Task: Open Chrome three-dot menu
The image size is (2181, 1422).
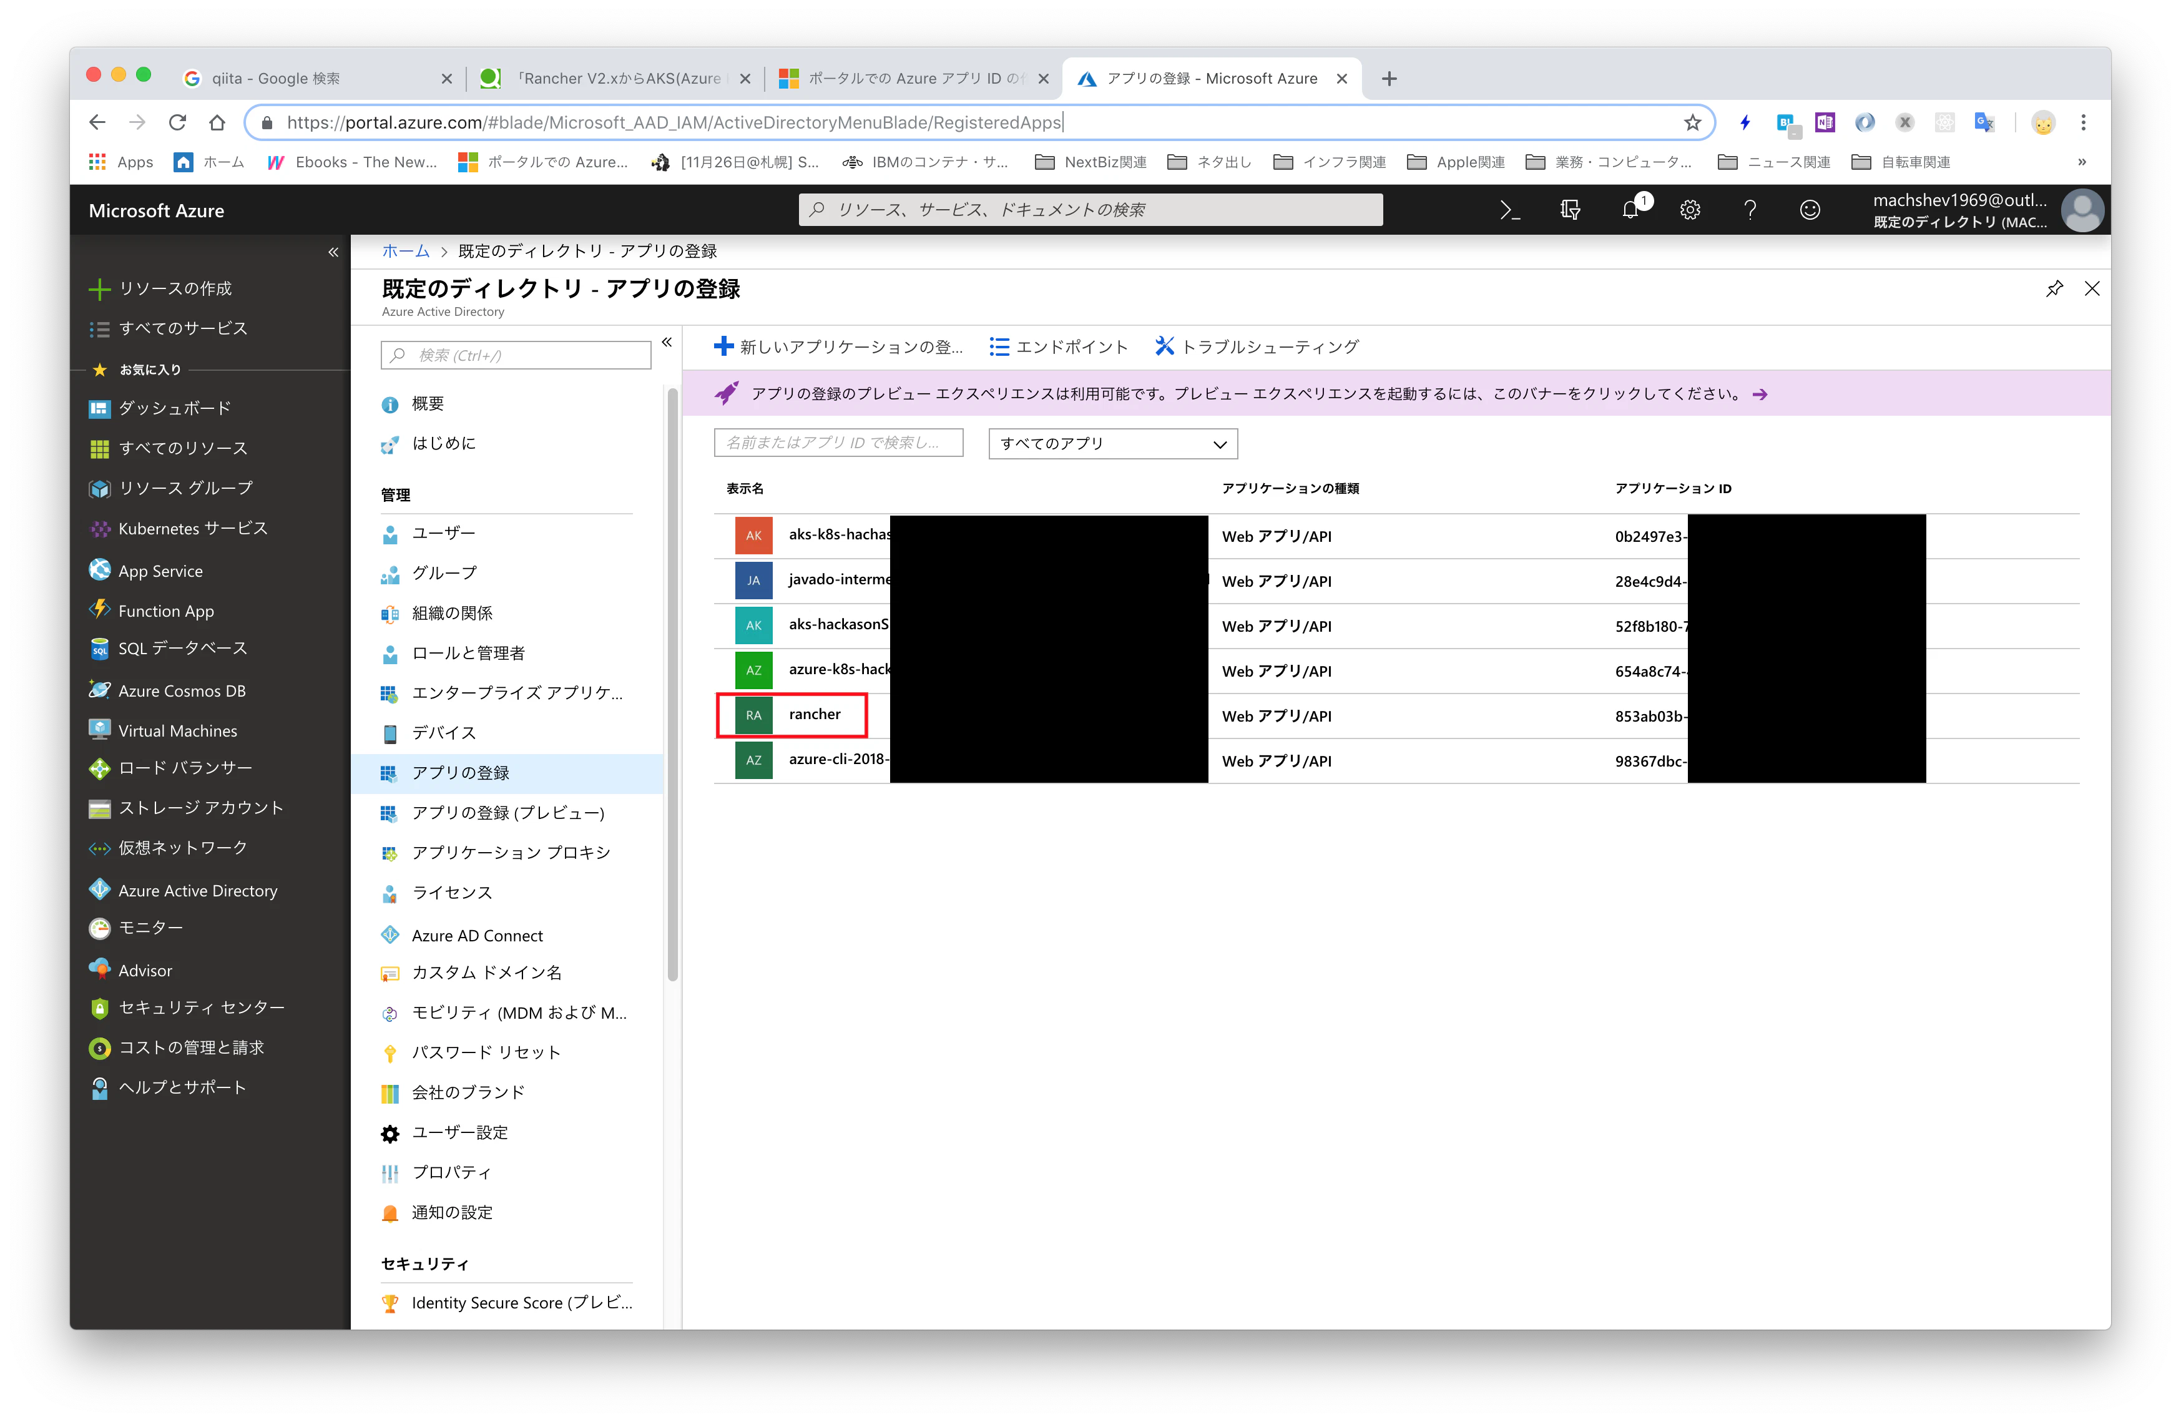Action: click(2083, 123)
